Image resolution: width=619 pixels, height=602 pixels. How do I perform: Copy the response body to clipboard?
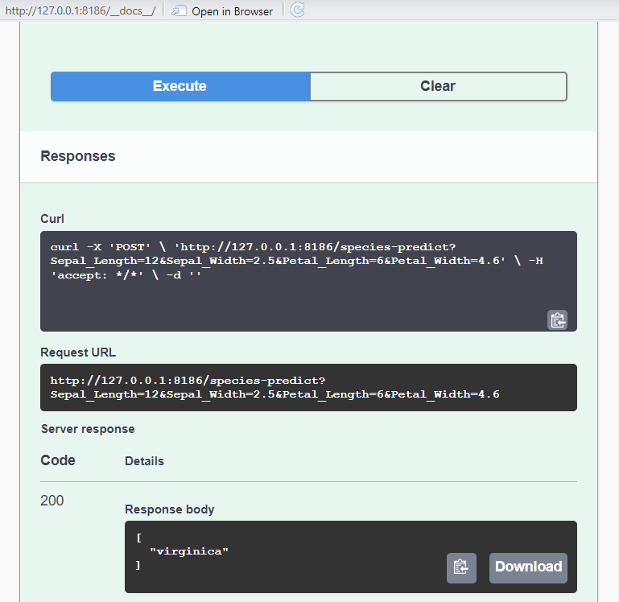tap(461, 567)
